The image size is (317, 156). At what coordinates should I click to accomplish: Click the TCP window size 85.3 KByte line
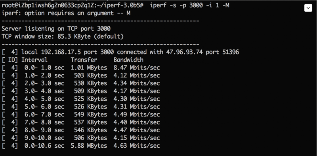[63, 36]
